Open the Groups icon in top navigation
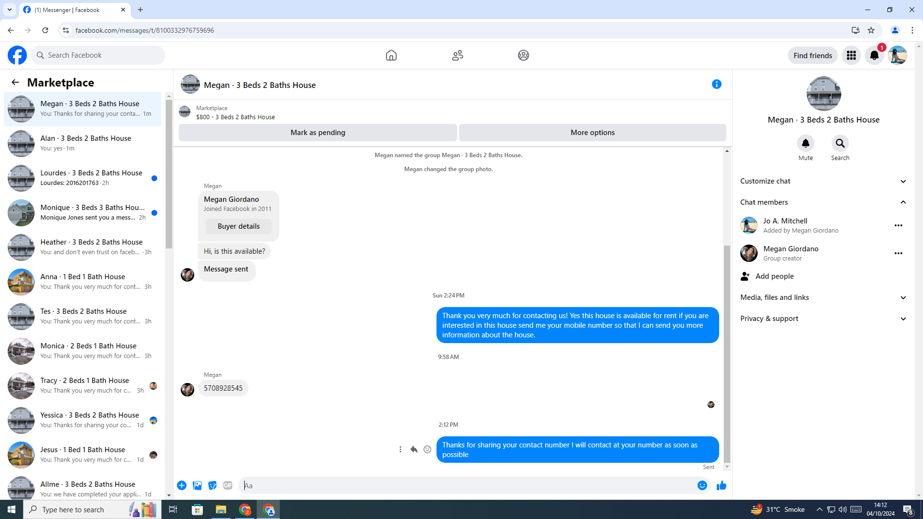 coord(524,55)
